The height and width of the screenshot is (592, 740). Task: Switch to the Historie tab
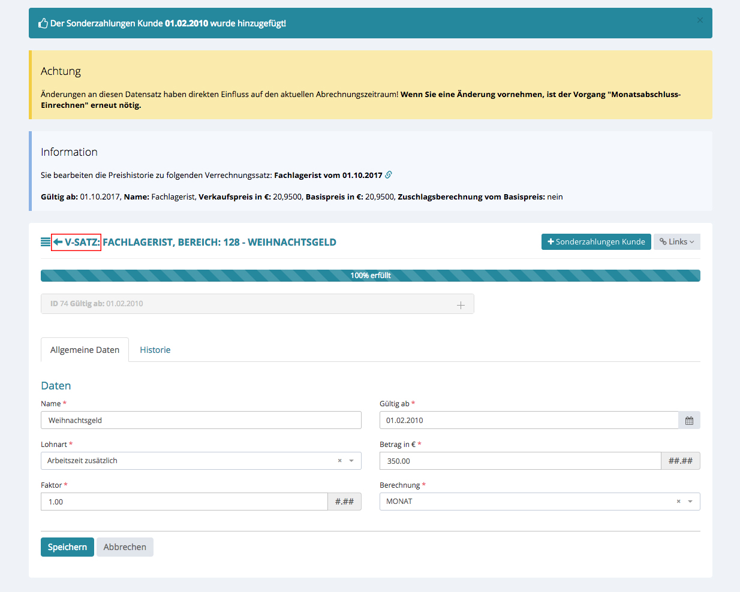pyautogui.click(x=155, y=350)
